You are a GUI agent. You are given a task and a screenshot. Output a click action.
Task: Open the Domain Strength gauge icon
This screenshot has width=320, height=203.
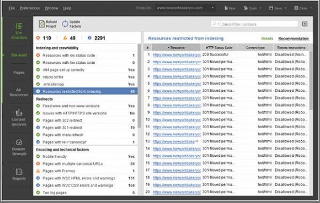(19, 142)
